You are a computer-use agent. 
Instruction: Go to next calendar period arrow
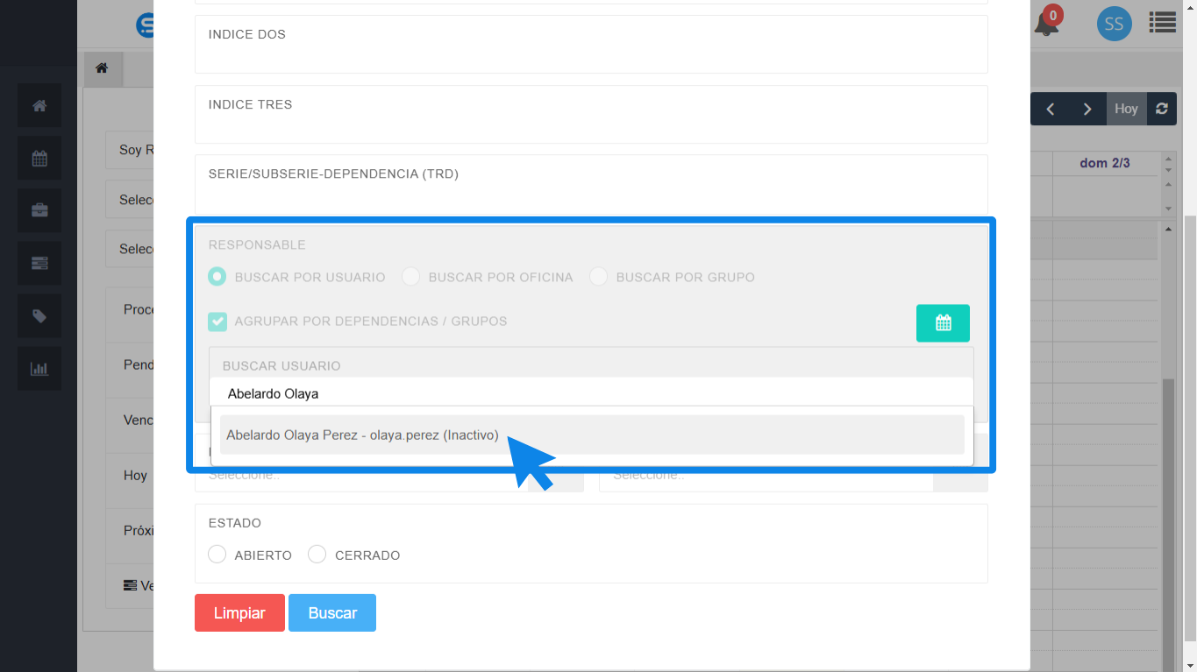1087,109
